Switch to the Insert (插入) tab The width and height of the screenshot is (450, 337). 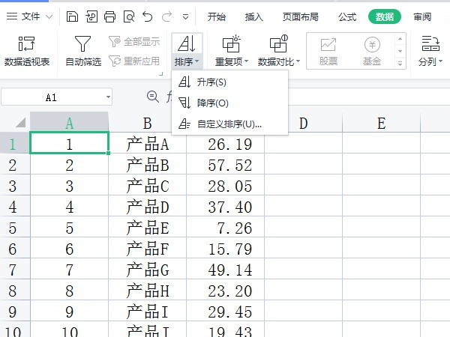pyautogui.click(x=254, y=16)
